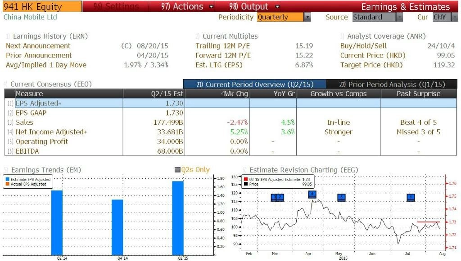The image size is (461, 261).
Task: Open the 97) Actions menu
Action: pos(187,6)
